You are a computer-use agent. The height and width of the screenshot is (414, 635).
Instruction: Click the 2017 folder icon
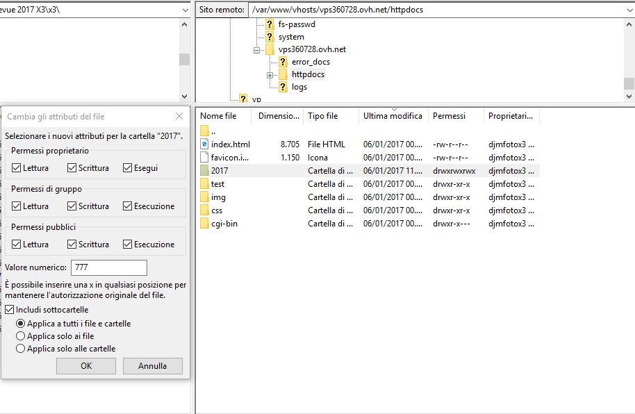tap(204, 171)
